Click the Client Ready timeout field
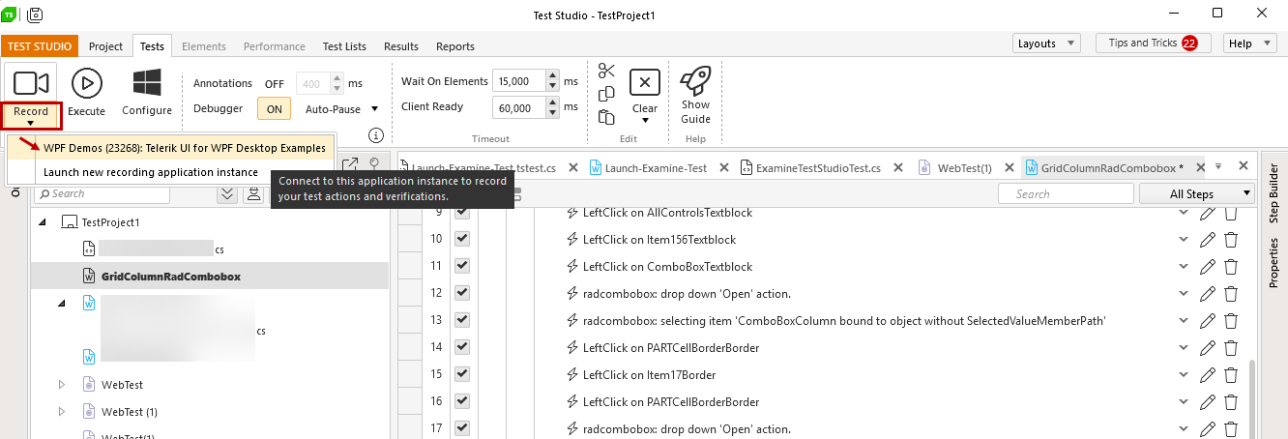 (519, 107)
